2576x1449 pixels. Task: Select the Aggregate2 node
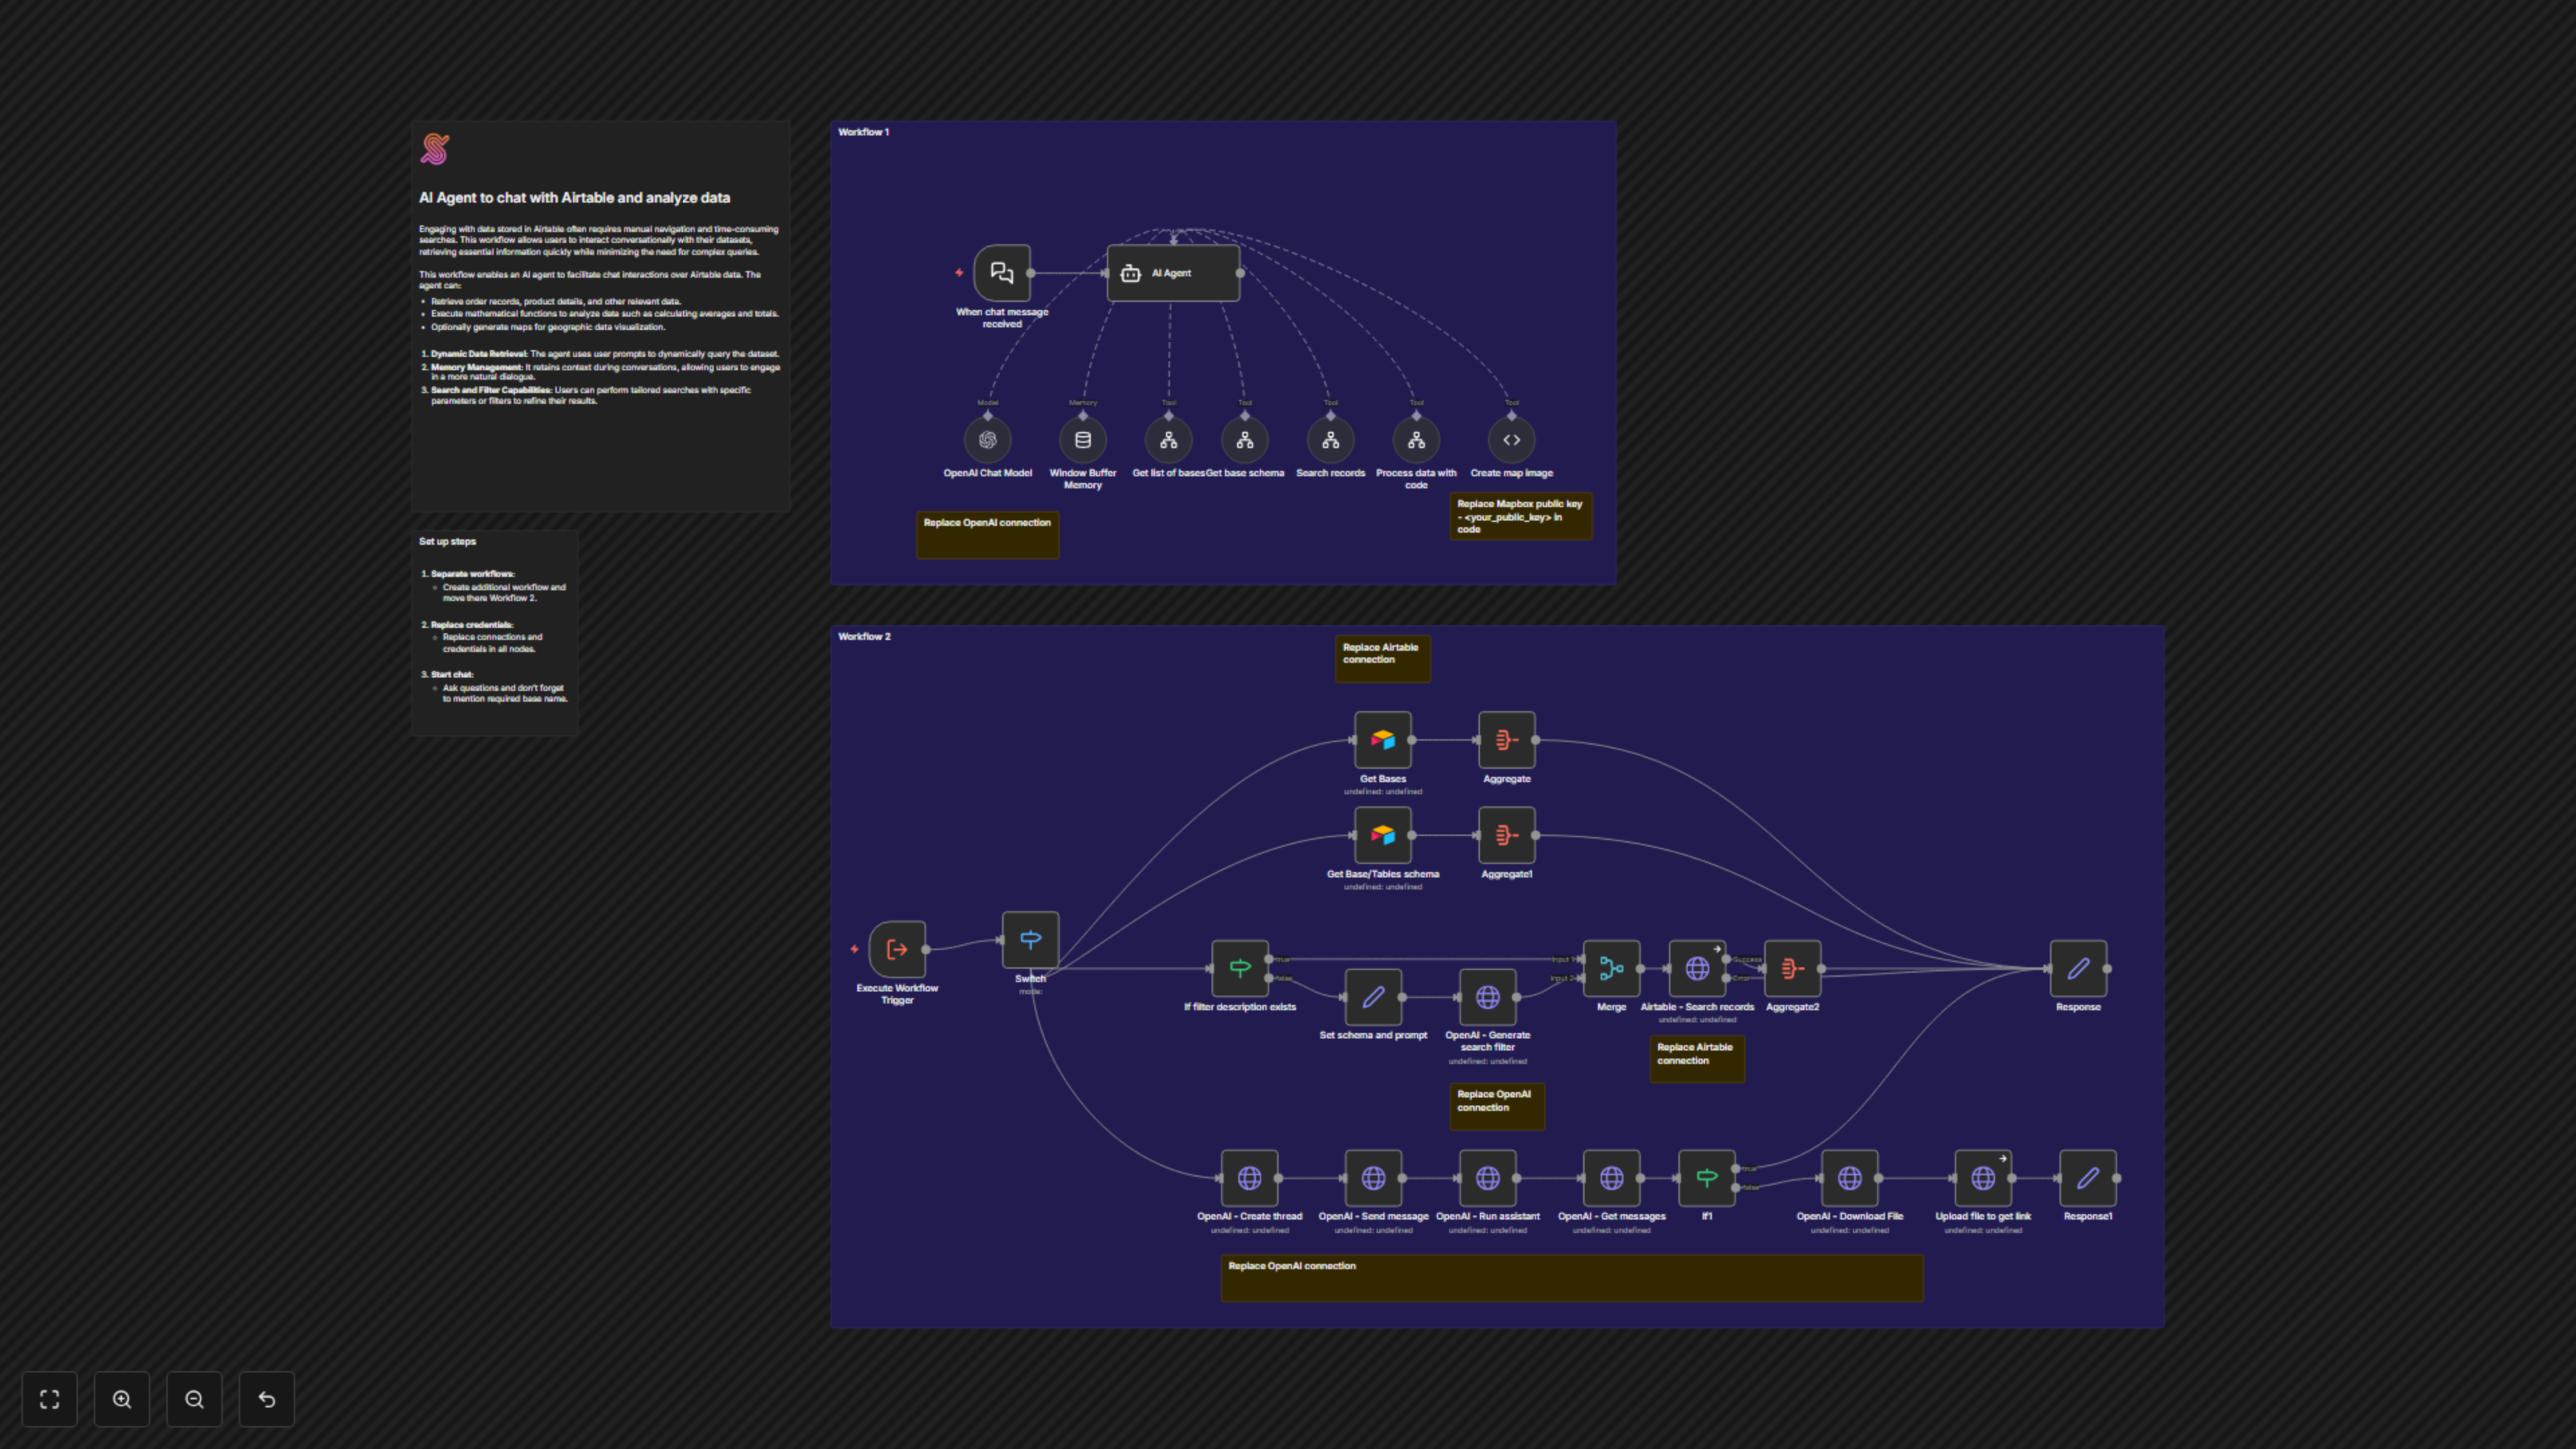coord(1791,968)
